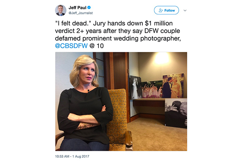Open Jeff Paul's profile avatar
Screen dimensions: 242x161
pyautogui.click(x=60, y=10)
